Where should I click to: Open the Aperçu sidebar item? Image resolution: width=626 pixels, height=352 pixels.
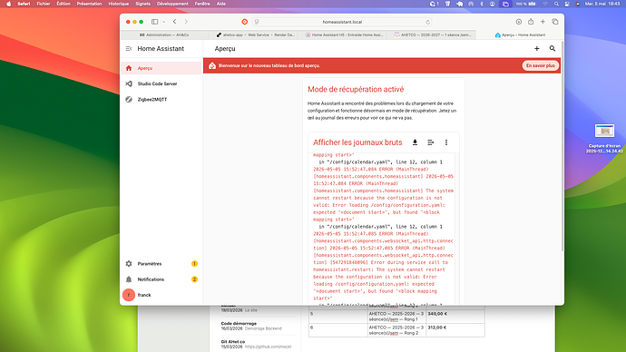point(161,68)
